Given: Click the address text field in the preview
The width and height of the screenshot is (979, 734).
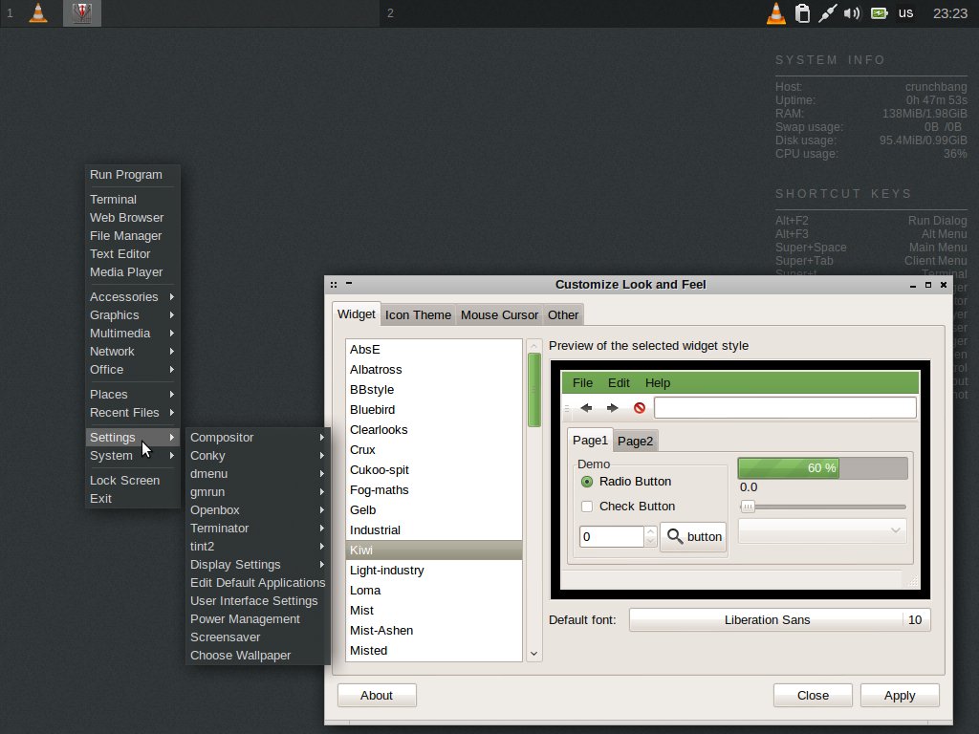Looking at the screenshot, I should point(785,407).
